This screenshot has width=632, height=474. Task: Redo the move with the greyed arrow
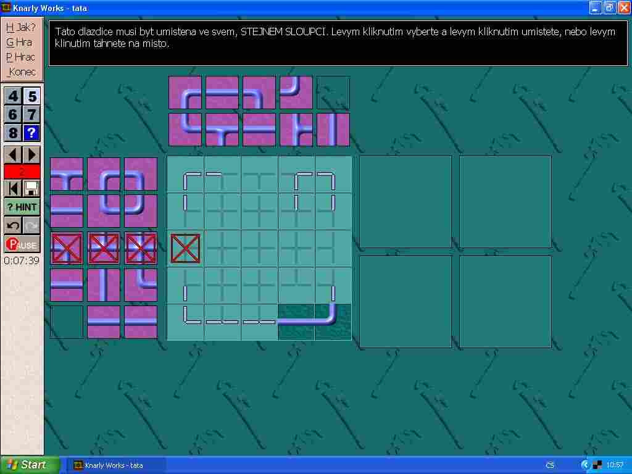(31, 225)
